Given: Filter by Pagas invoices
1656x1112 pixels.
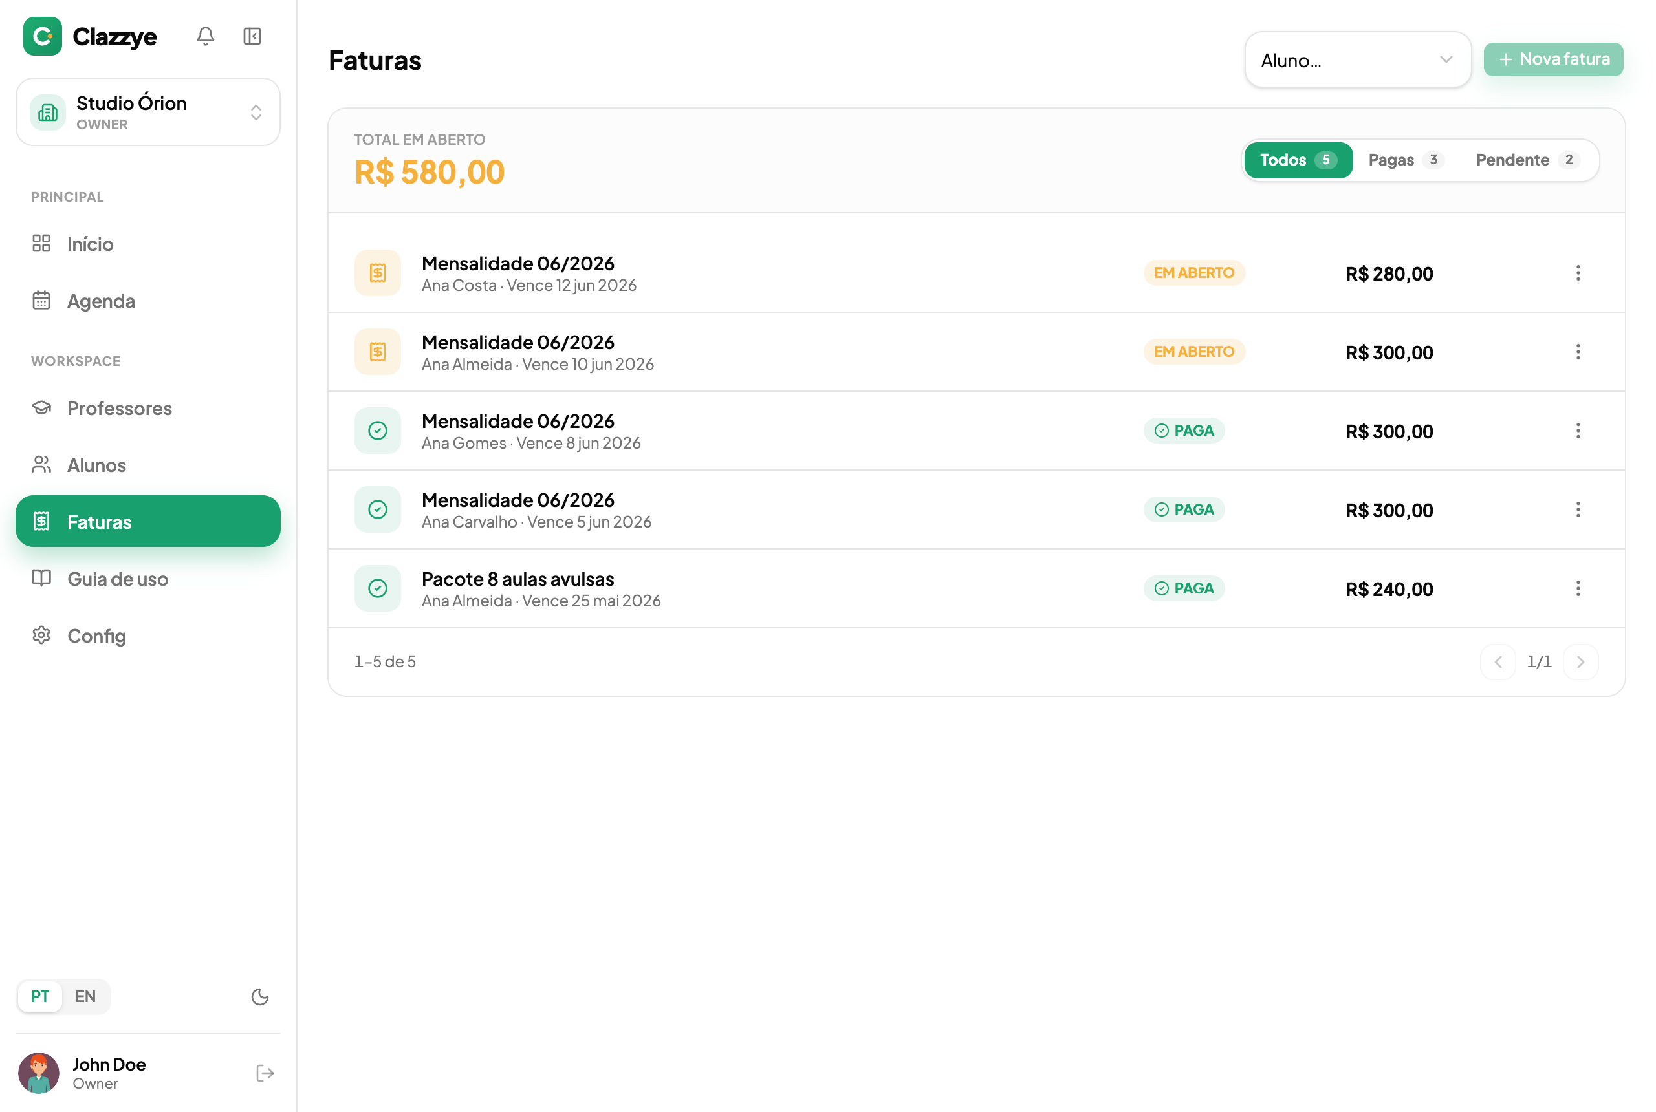Looking at the screenshot, I should pos(1406,160).
